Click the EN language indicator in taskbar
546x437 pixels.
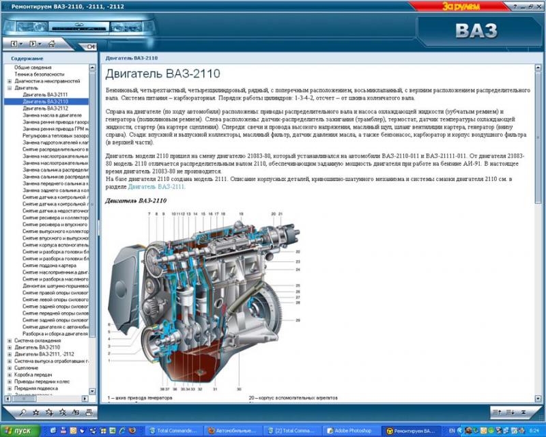[x=452, y=431]
